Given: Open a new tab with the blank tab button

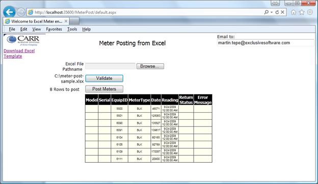Looking at the screenshot, I should [x=74, y=21].
